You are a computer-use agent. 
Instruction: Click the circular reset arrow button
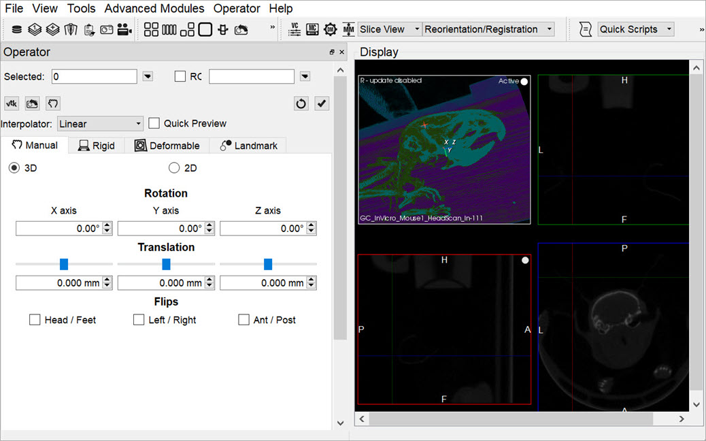point(301,103)
